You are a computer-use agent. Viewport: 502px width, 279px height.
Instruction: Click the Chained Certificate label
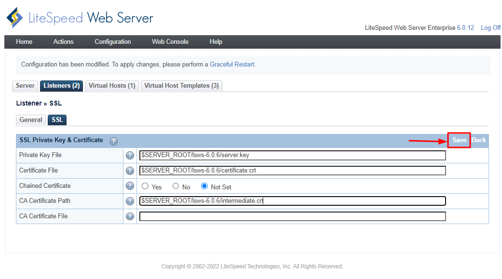pyautogui.click(x=45, y=186)
